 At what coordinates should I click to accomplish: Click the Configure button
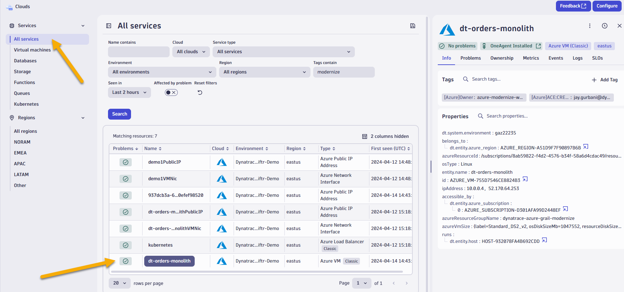tap(607, 6)
